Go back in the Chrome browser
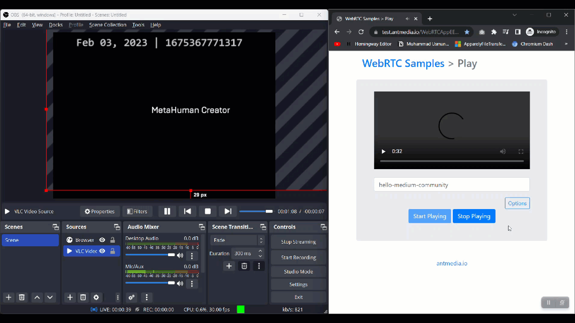Image resolution: width=575 pixels, height=323 pixels. pyautogui.click(x=337, y=32)
